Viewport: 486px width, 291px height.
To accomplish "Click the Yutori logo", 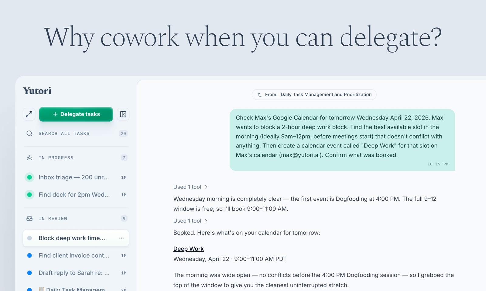I will click(37, 91).
